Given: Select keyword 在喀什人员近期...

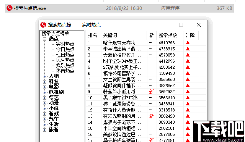Looking at the screenshot, I should coord(122,110).
